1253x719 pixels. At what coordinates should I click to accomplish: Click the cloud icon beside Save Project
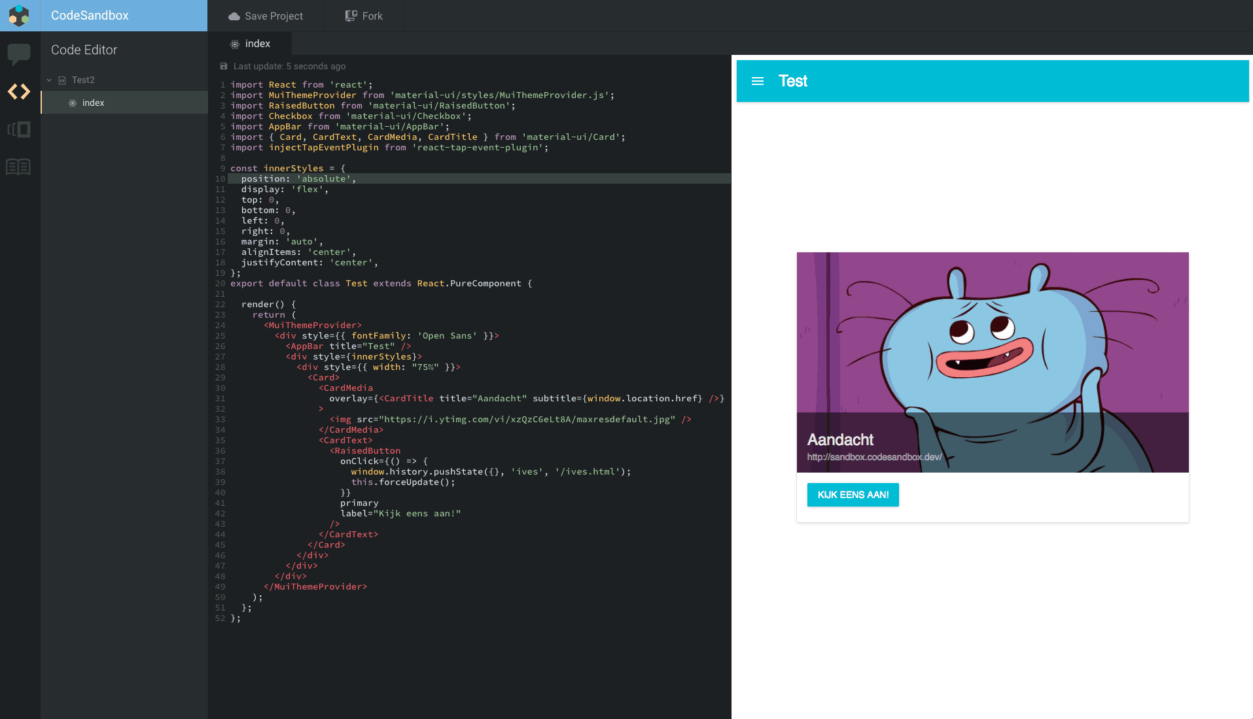233,16
